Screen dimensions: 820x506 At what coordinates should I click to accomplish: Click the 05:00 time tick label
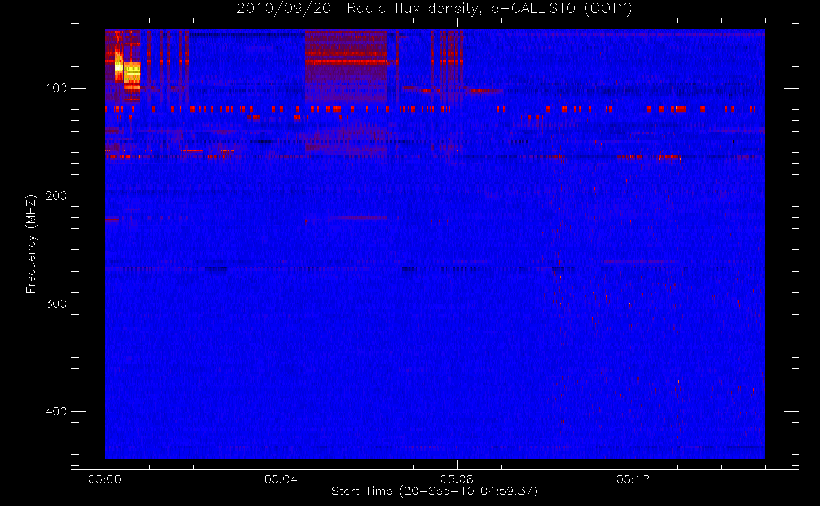point(105,479)
